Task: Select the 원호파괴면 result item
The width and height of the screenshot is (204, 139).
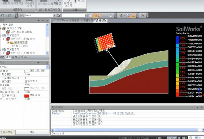Action: pos(20,42)
